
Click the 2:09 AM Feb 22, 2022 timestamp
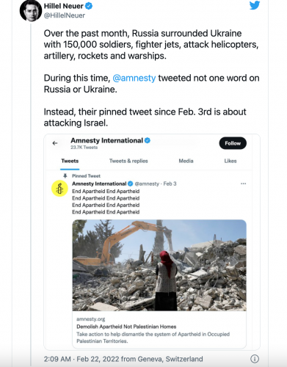point(123,359)
